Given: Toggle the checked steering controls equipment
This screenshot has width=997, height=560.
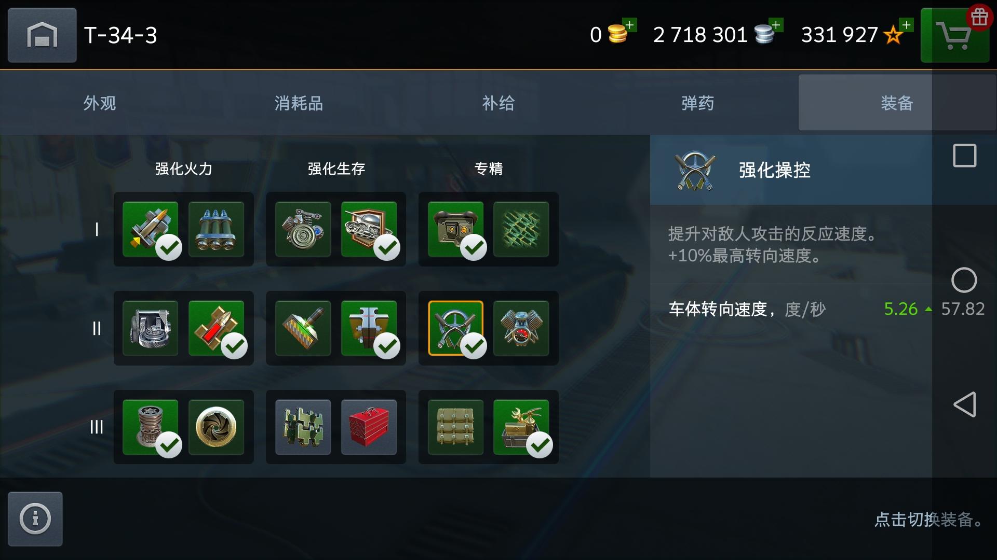Looking at the screenshot, I should click(x=455, y=328).
